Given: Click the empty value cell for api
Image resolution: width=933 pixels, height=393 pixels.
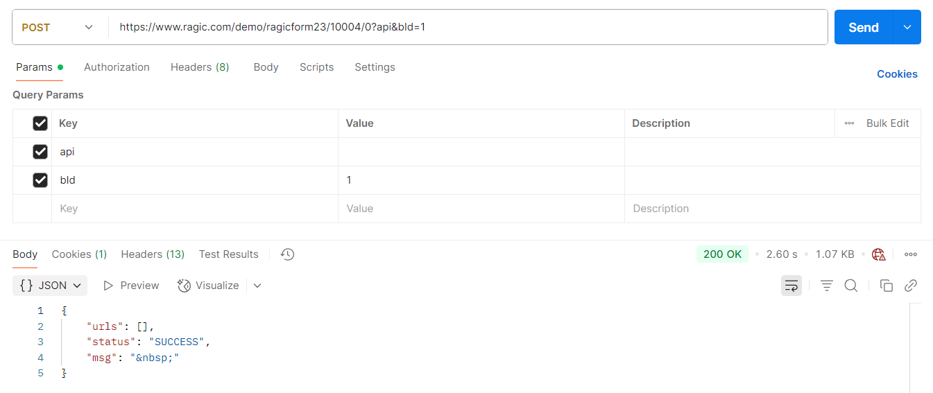Looking at the screenshot, I should point(481,152).
